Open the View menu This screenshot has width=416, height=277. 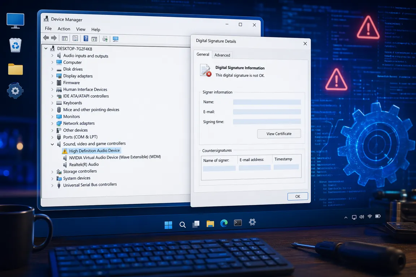[81, 29]
